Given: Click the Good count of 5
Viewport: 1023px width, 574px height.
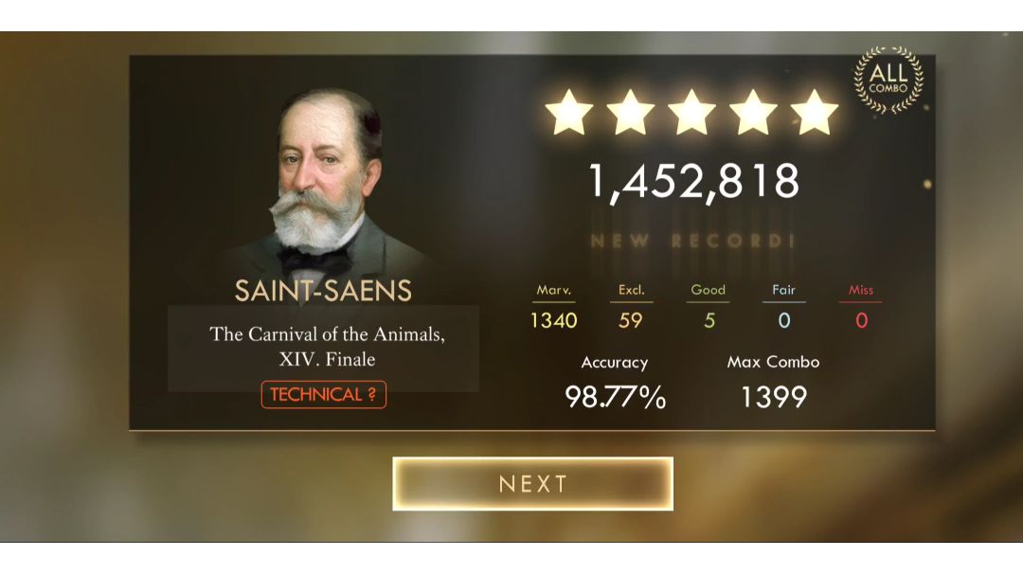Looking at the screenshot, I should pos(709,320).
